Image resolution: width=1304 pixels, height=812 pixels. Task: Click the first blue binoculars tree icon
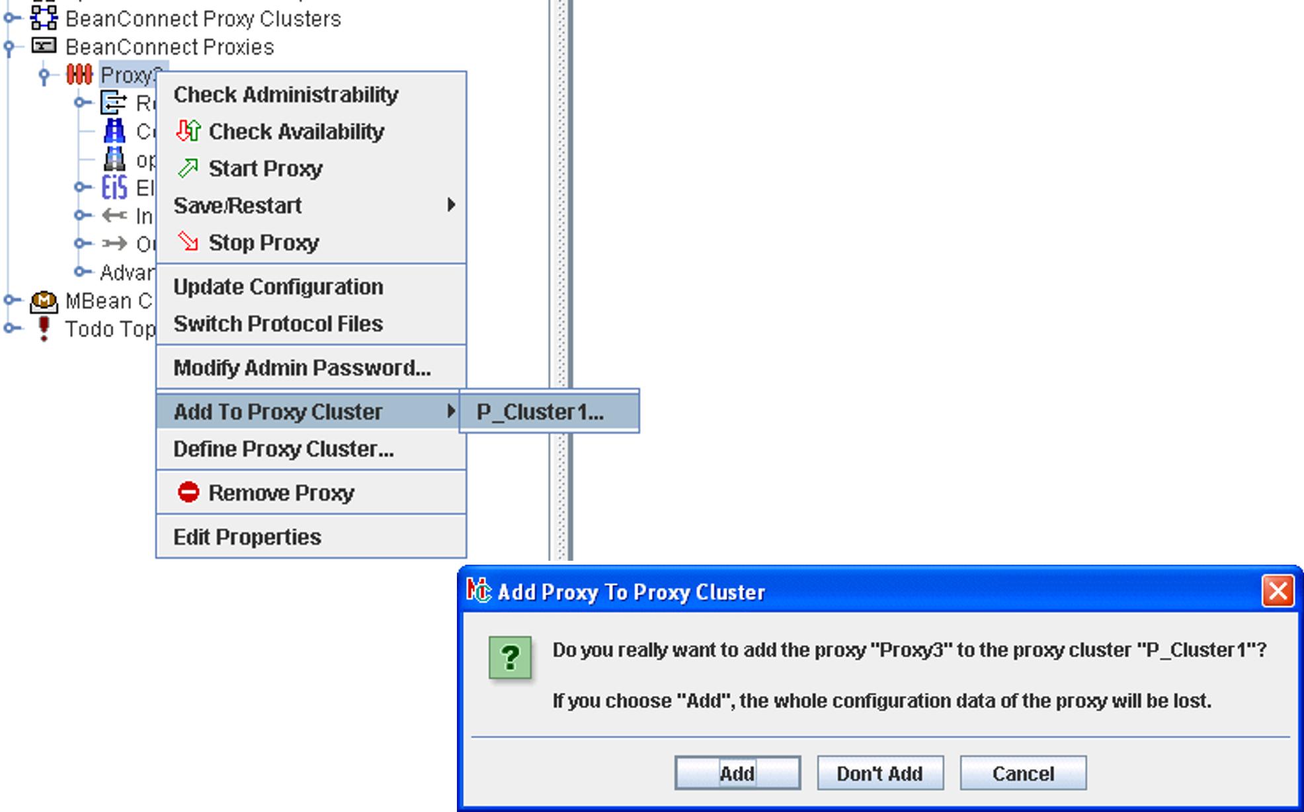pos(114,131)
